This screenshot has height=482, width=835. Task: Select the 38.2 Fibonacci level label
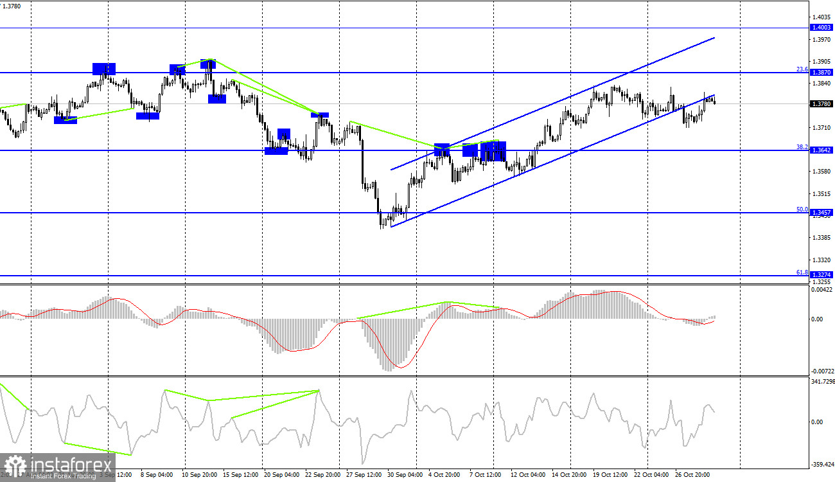(x=802, y=147)
